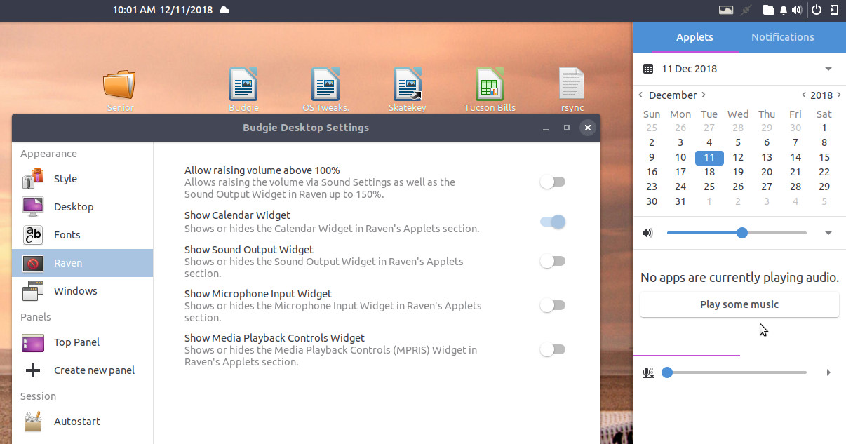Open the Tucson Bills spreadsheet icon

click(x=490, y=85)
